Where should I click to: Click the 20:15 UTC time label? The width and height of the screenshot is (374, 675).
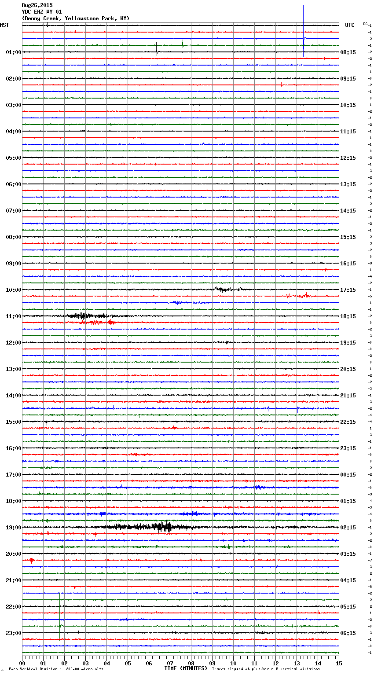tap(348, 369)
